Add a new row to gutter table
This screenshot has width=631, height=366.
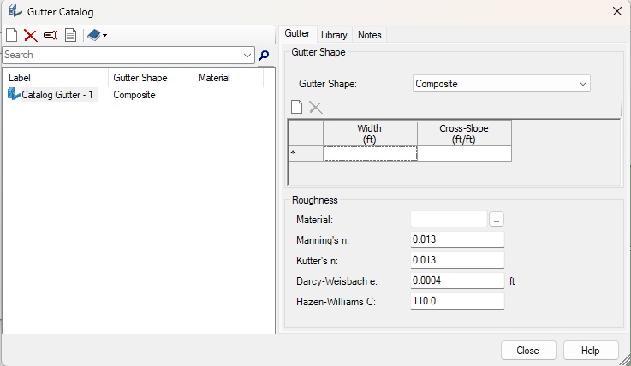(x=297, y=107)
